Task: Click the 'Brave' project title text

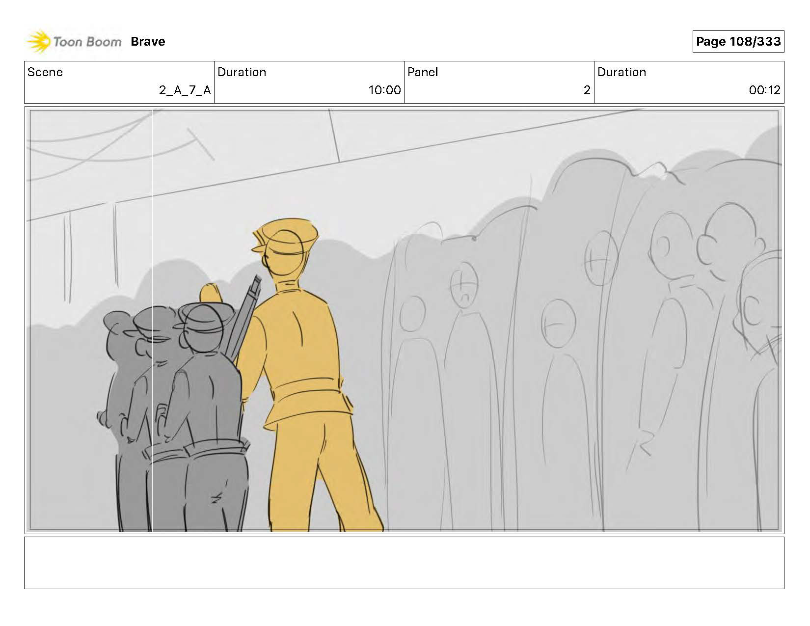Action: 148,42
